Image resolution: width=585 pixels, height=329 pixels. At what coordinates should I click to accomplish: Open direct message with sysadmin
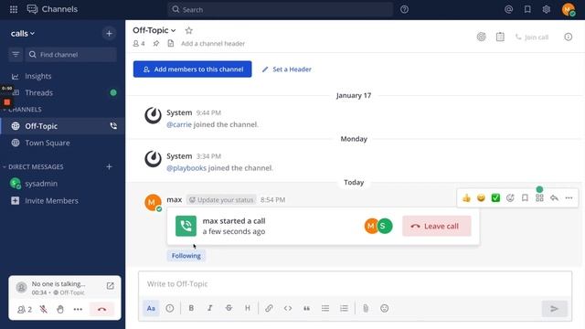41,184
